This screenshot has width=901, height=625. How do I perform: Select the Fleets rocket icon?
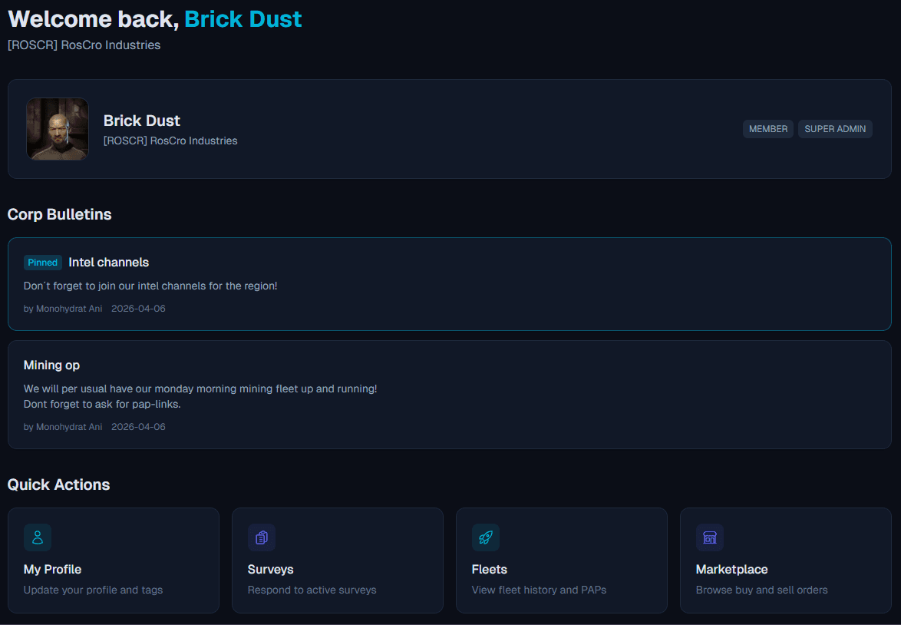(x=486, y=537)
